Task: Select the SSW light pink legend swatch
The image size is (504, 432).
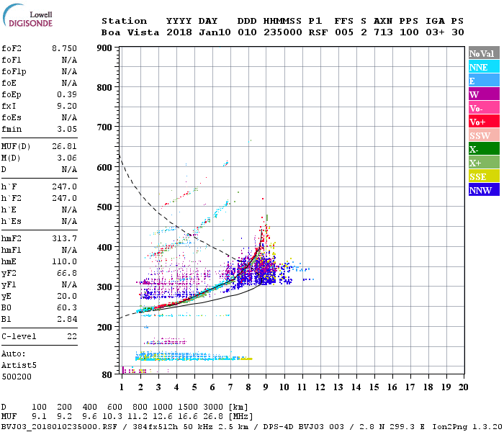Action: click(484, 135)
